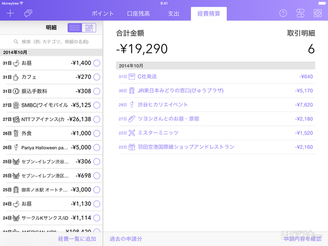Click the search magnifier icon
Viewport: 328px width, 246px height.
click(x=16, y=42)
